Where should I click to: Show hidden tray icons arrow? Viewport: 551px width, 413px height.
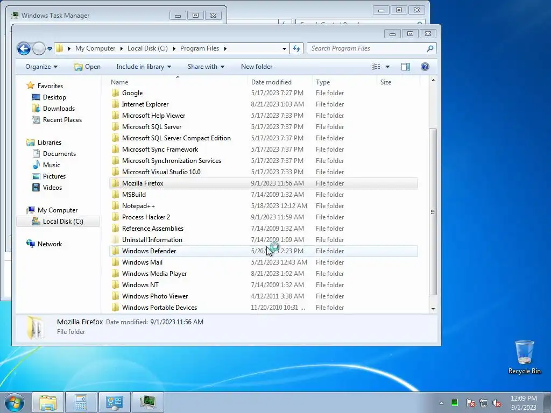(x=441, y=403)
